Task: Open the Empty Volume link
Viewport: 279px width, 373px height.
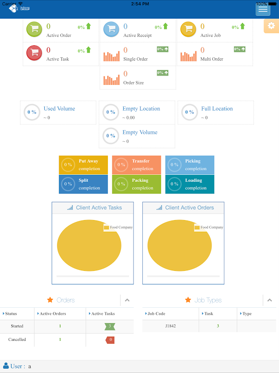Action: tap(140, 132)
